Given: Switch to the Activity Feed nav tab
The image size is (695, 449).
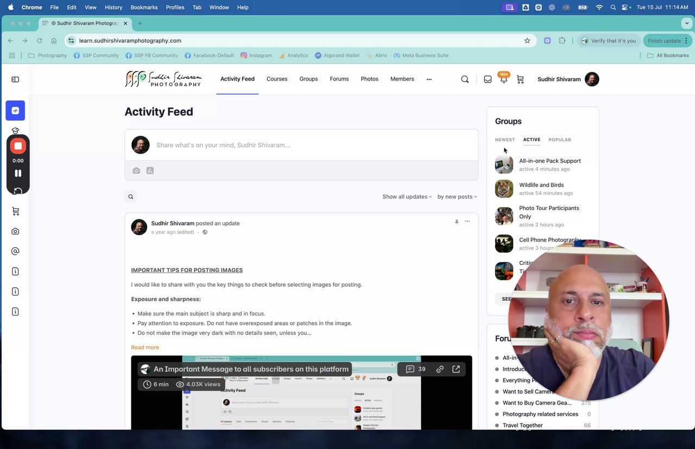Looking at the screenshot, I should (237, 79).
